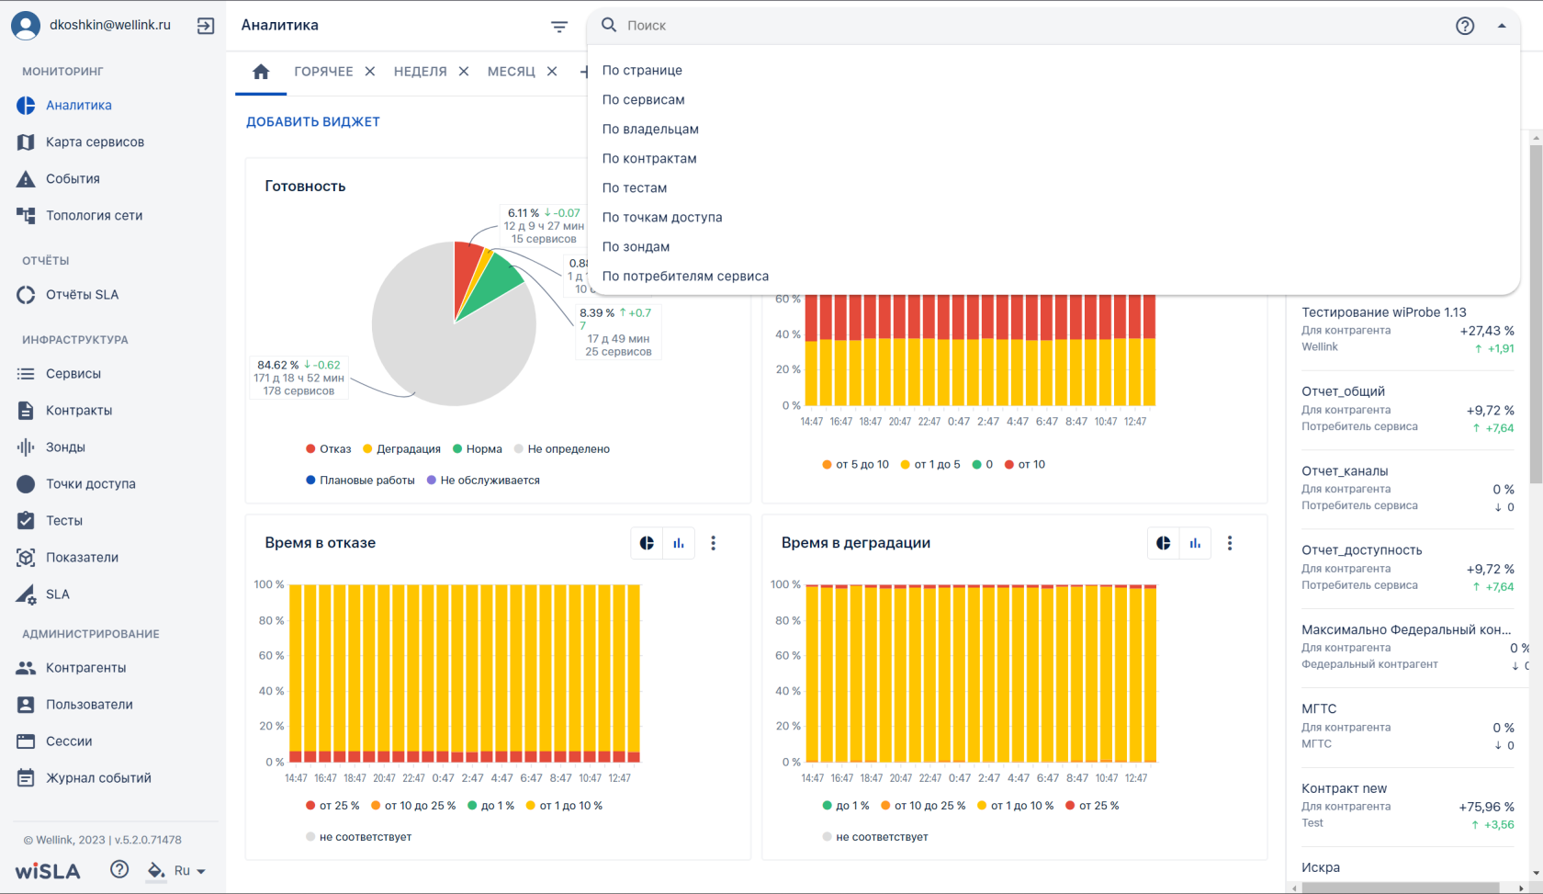This screenshot has height=894, width=1543.
Task: Toggle 'до 1 %' legend in Время в деградации
Action: pyautogui.click(x=846, y=806)
